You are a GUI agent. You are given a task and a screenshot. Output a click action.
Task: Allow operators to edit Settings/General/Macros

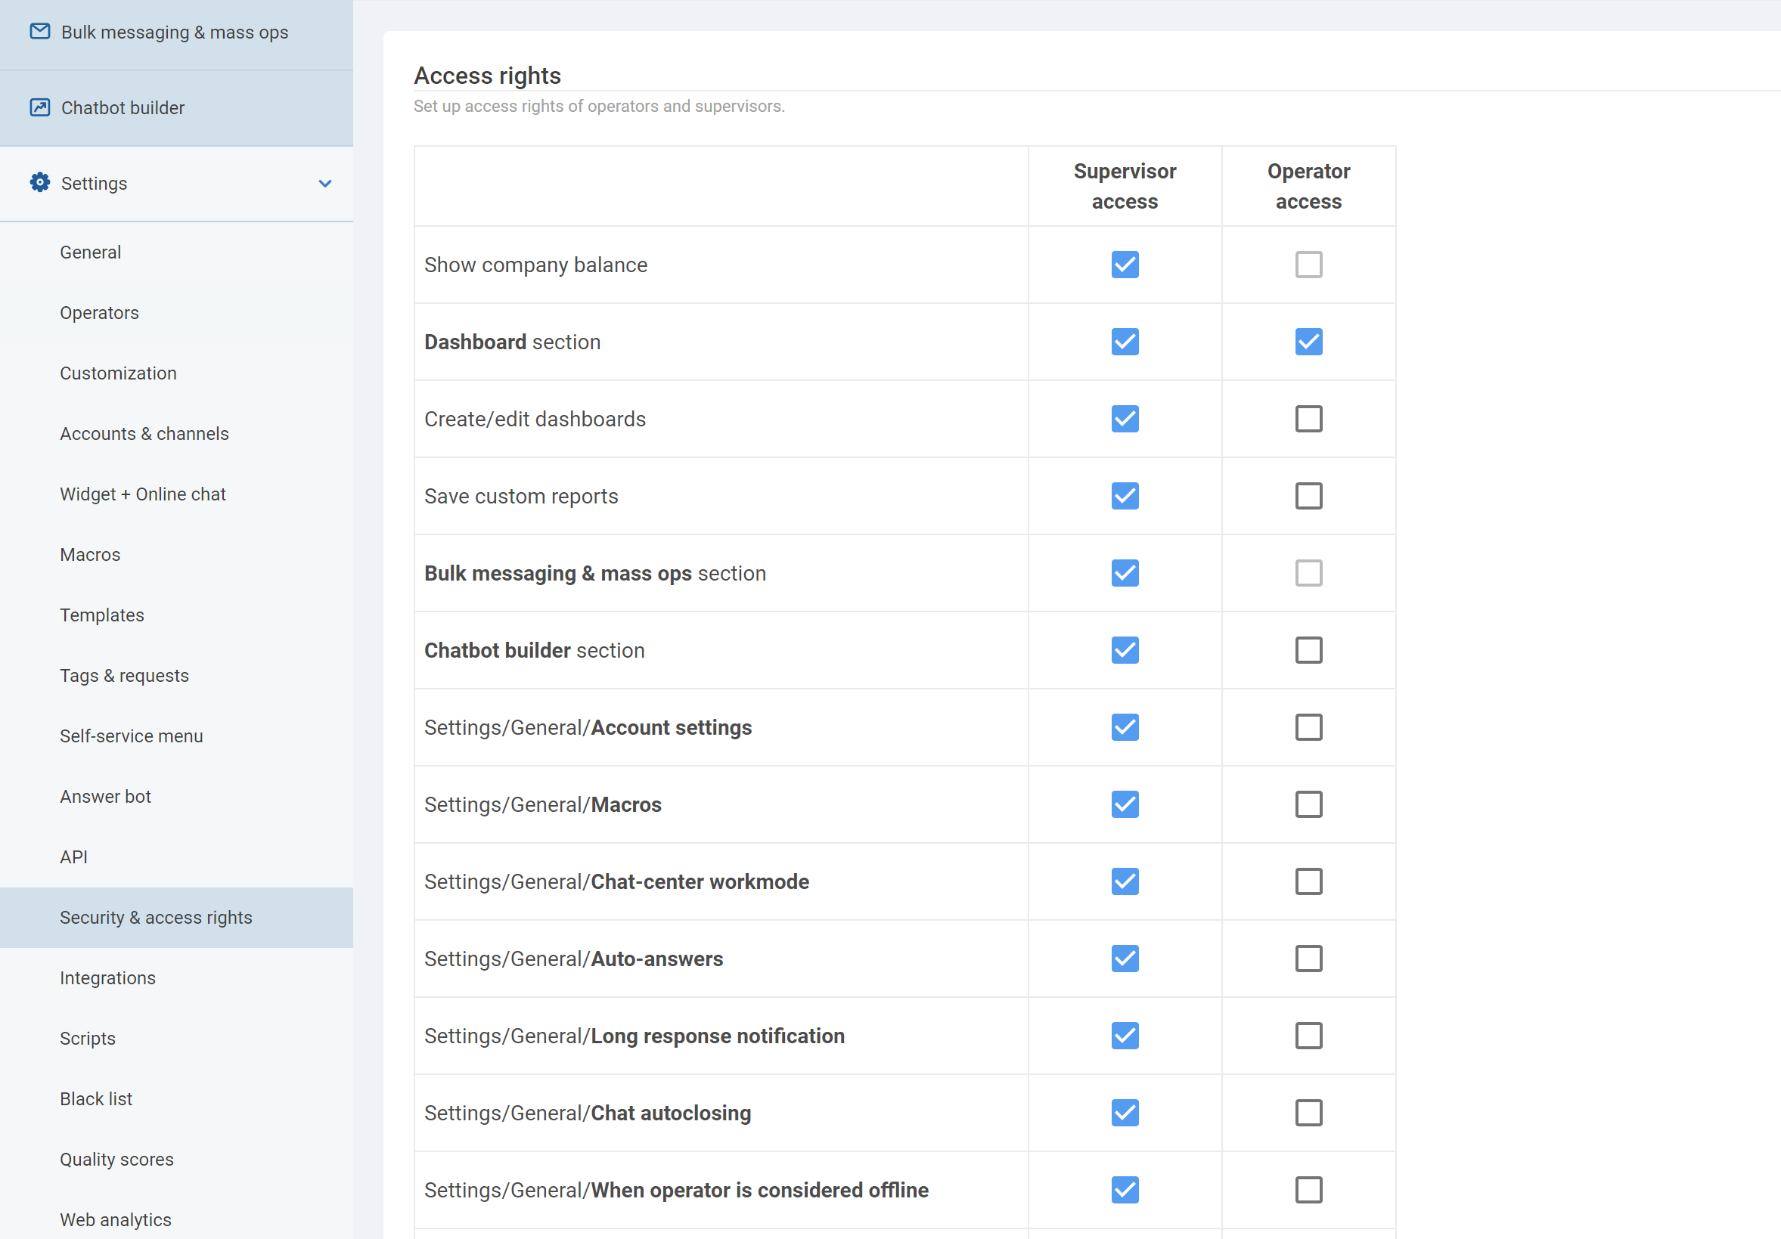pos(1308,805)
